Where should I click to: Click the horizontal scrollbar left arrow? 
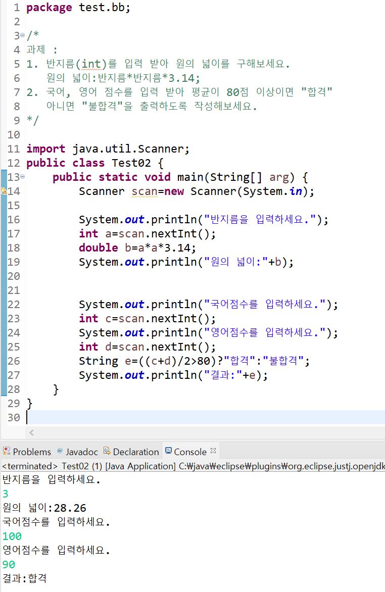point(31,433)
